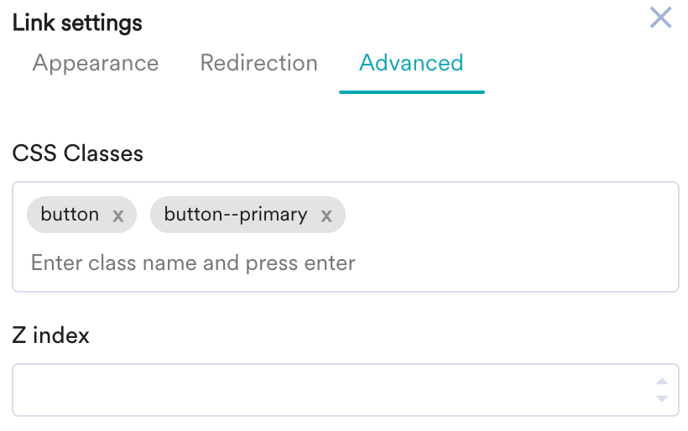Delete the "button--primary" class tag
Viewport: 688px width, 431px height.
[x=326, y=215]
